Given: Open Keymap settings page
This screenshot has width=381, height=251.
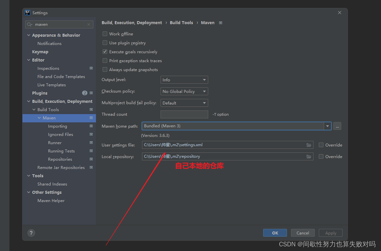Looking at the screenshot, I should tap(40, 52).
